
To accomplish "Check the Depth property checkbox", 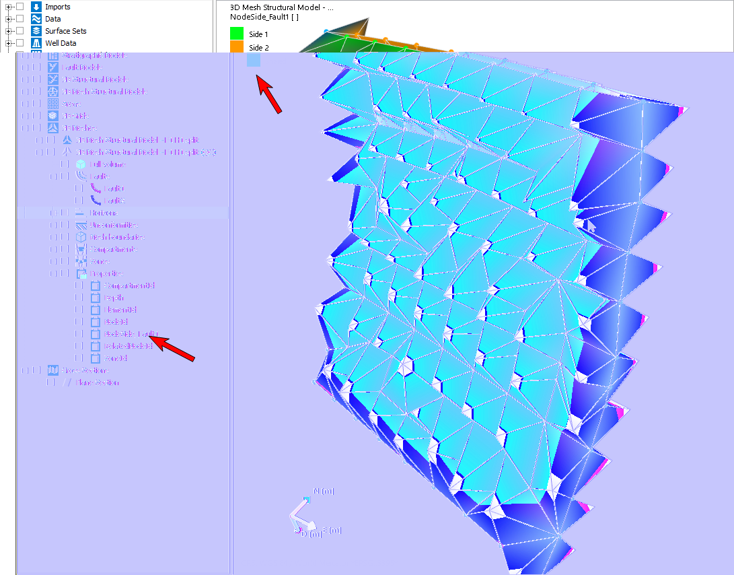I will point(79,298).
